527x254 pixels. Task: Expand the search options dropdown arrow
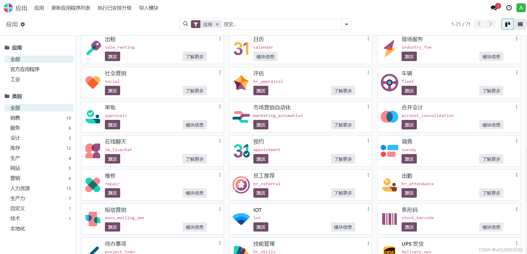point(347,24)
